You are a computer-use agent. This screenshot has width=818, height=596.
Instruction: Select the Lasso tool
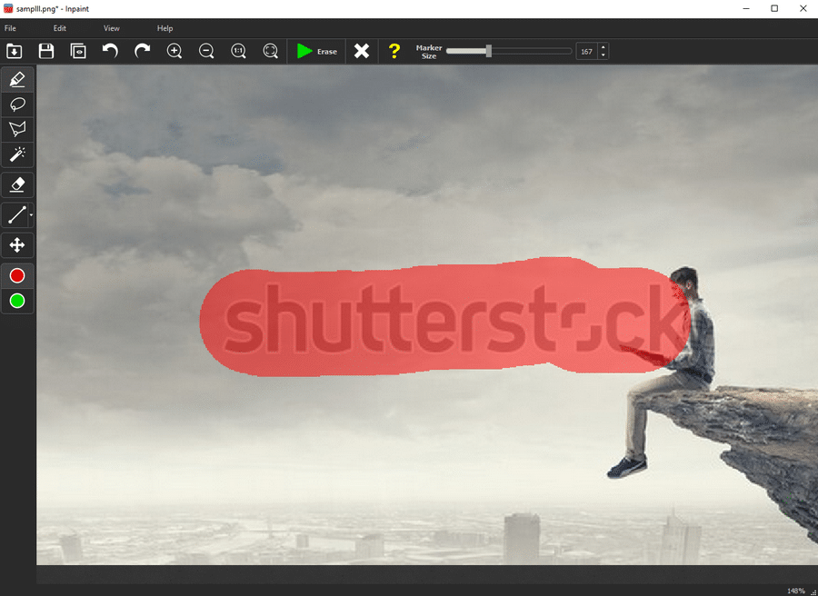coord(17,104)
